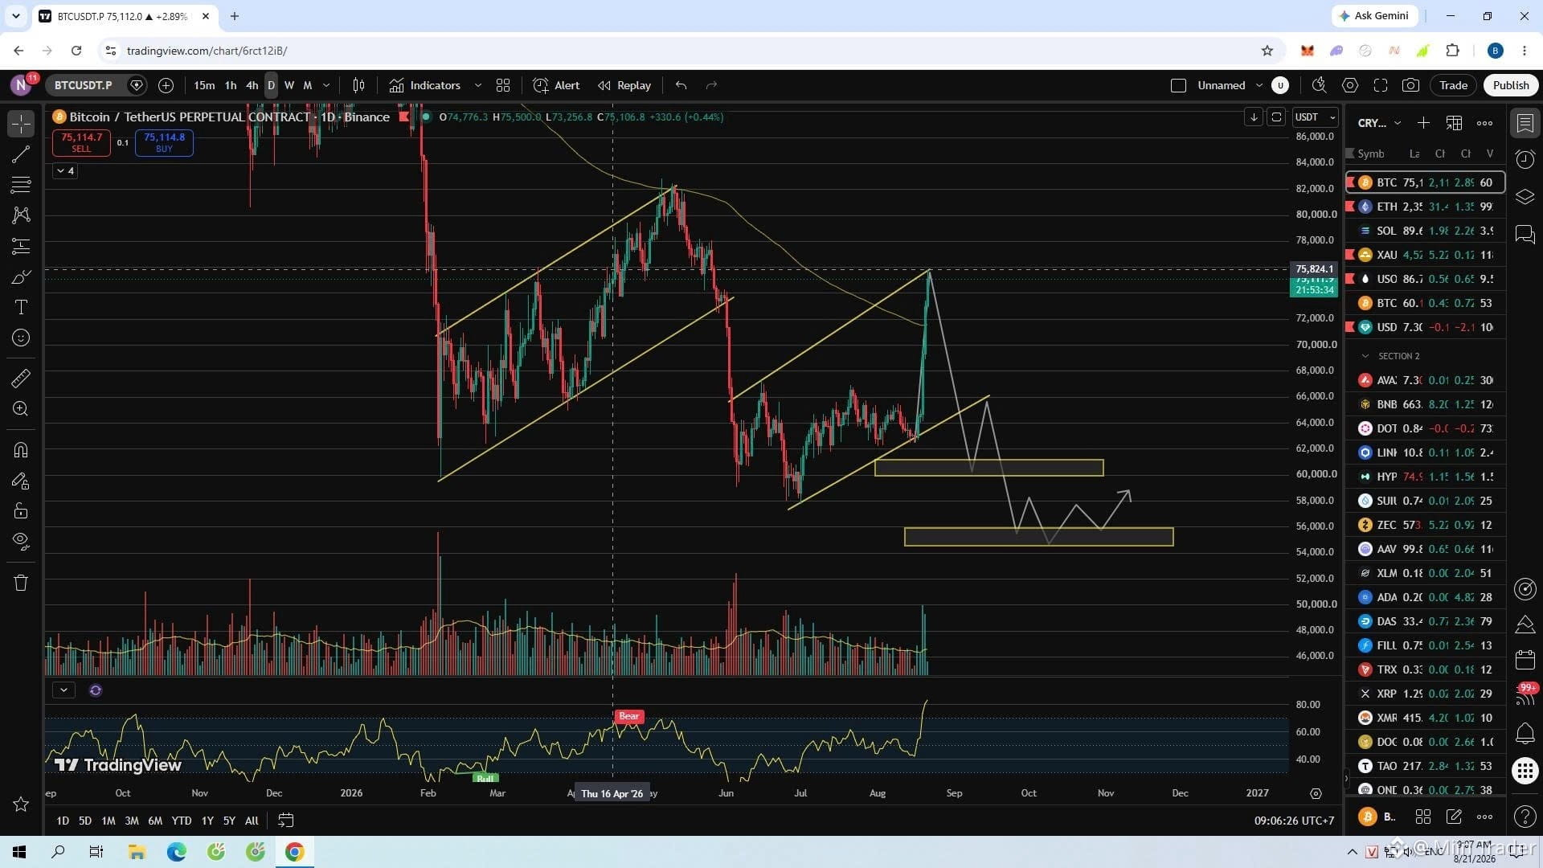
Task: Expand the Unnamed layout dropdown
Action: click(x=1259, y=85)
